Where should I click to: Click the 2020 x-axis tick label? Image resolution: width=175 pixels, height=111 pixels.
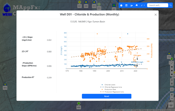tap(135, 71)
